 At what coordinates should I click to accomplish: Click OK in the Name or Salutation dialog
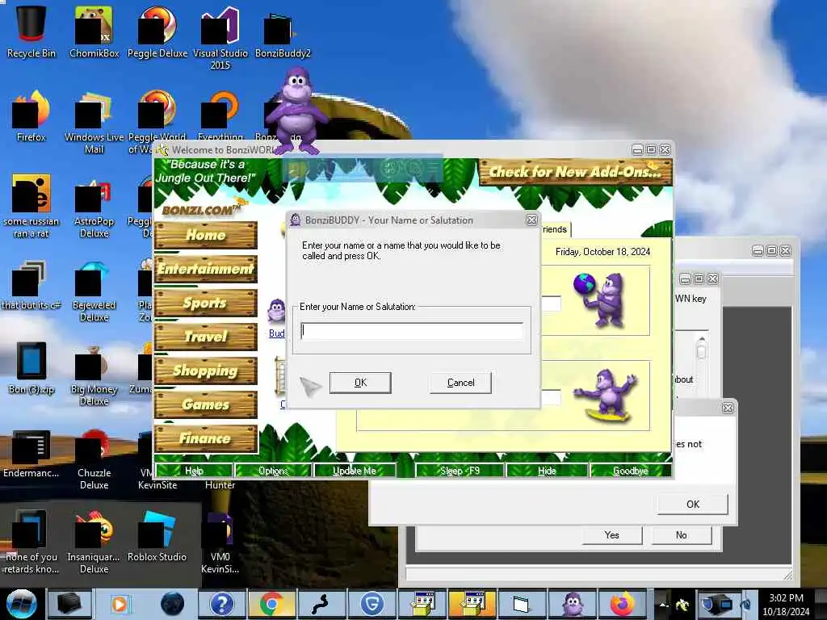pyautogui.click(x=360, y=383)
